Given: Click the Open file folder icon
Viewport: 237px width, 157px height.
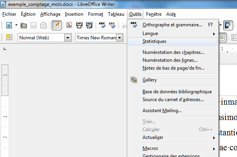Looking at the screenshot, I should coord(24,25).
